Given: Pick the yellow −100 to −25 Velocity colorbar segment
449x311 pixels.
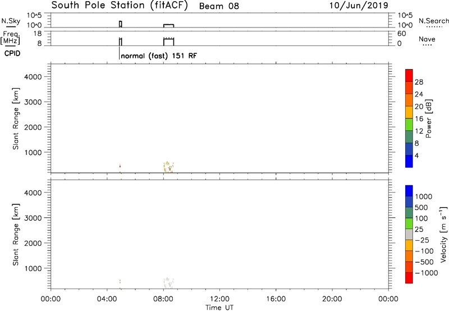Looking at the screenshot, I should pos(409,245).
